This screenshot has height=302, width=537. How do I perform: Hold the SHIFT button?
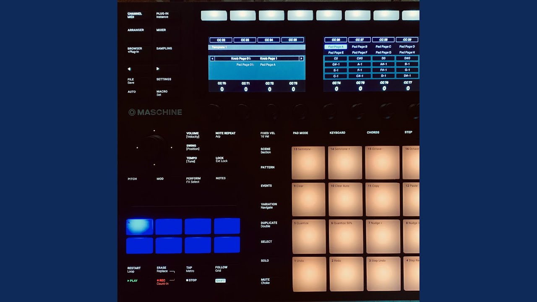point(220,281)
